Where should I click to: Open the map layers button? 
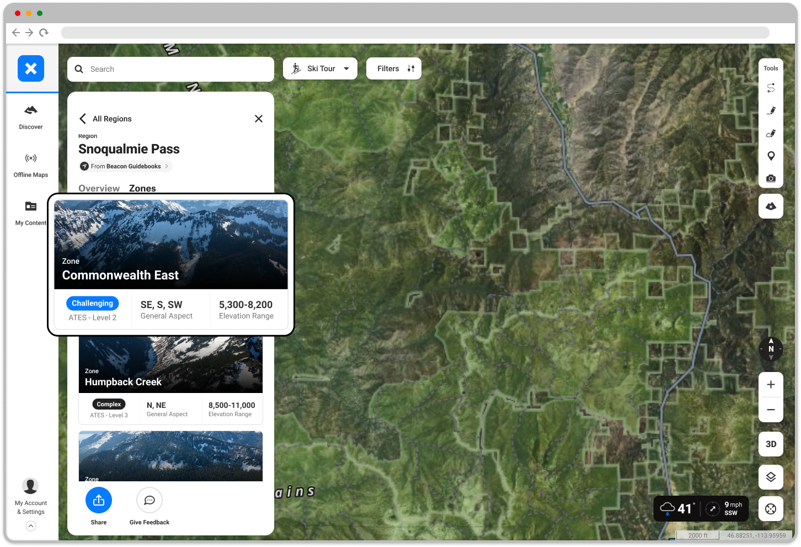[x=771, y=477]
